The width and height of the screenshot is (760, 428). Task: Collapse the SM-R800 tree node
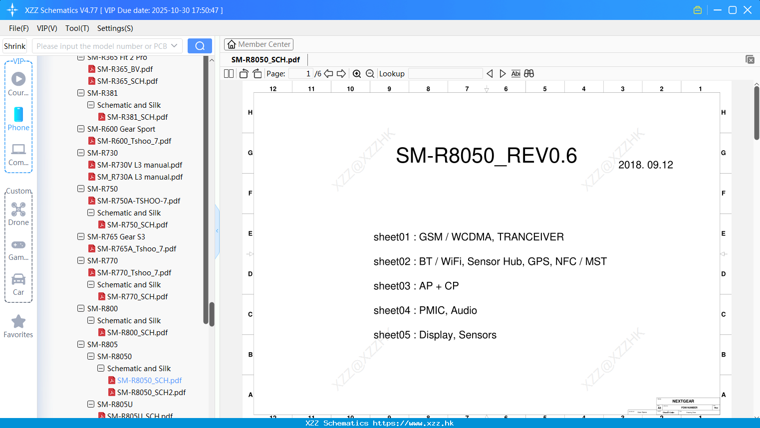(81, 308)
